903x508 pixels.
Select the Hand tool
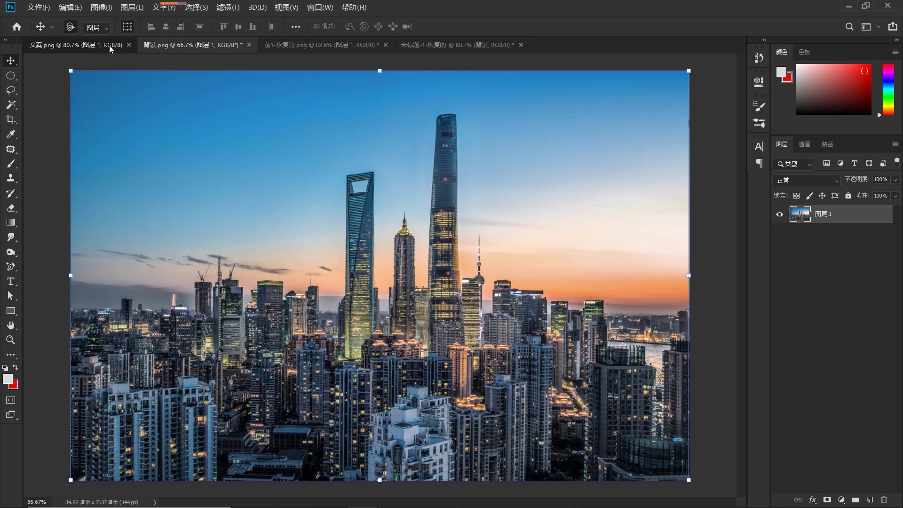[10, 325]
